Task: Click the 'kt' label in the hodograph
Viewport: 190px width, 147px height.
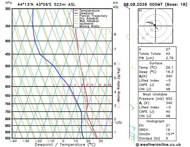Action: [x=140, y=11]
